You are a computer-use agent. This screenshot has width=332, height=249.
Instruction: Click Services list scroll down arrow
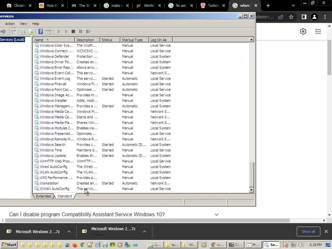[x=251, y=190]
